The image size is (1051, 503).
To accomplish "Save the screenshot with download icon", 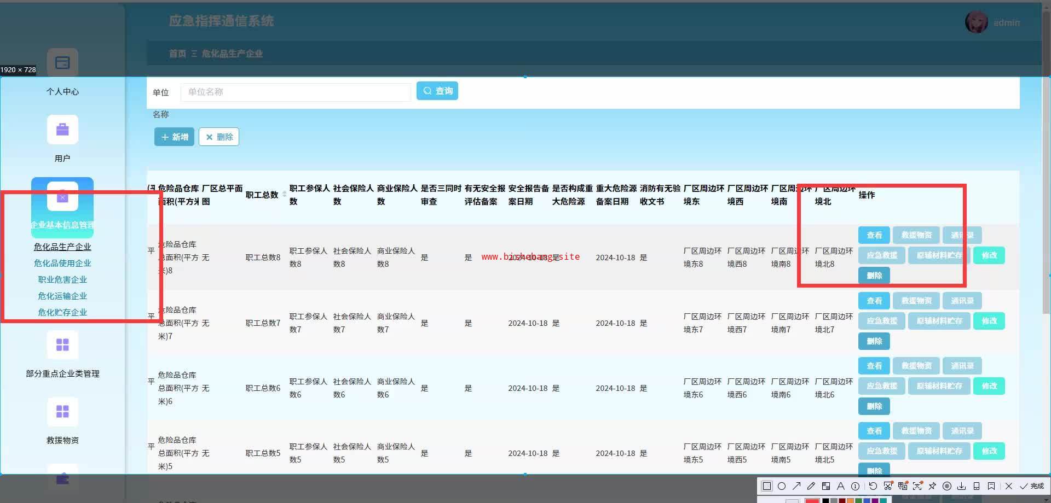I will [x=962, y=486].
